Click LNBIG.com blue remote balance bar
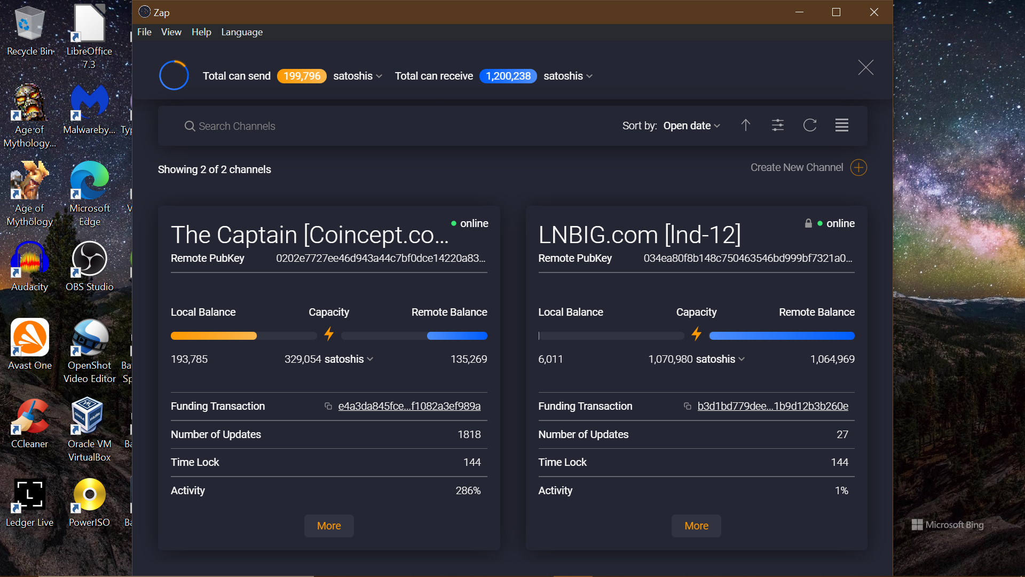This screenshot has width=1025, height=577. point(782,336)
